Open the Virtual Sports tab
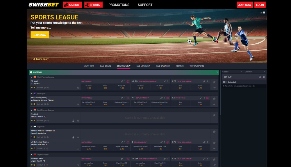 pyautogui.click(x=197, y=66)
